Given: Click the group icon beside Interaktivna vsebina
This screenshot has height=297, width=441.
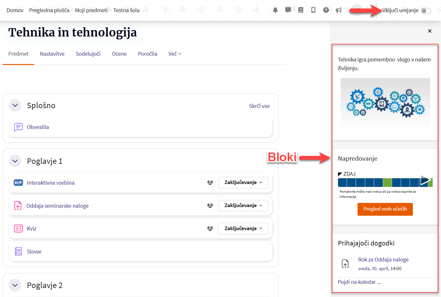Looking at the screenshot, I should [210, 182].
